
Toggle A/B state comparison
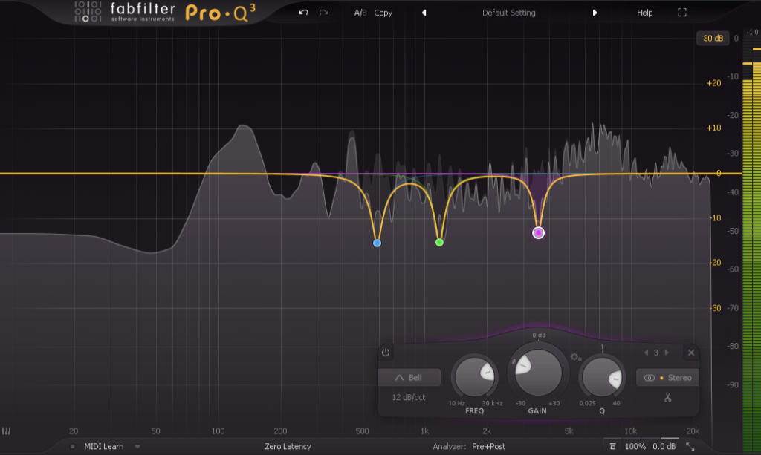point(360,13)
